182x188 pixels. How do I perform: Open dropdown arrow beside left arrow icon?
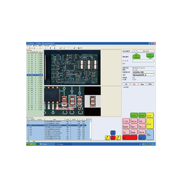[43, 48]
